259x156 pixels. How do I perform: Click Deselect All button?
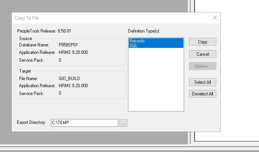(x=202, y=94)
